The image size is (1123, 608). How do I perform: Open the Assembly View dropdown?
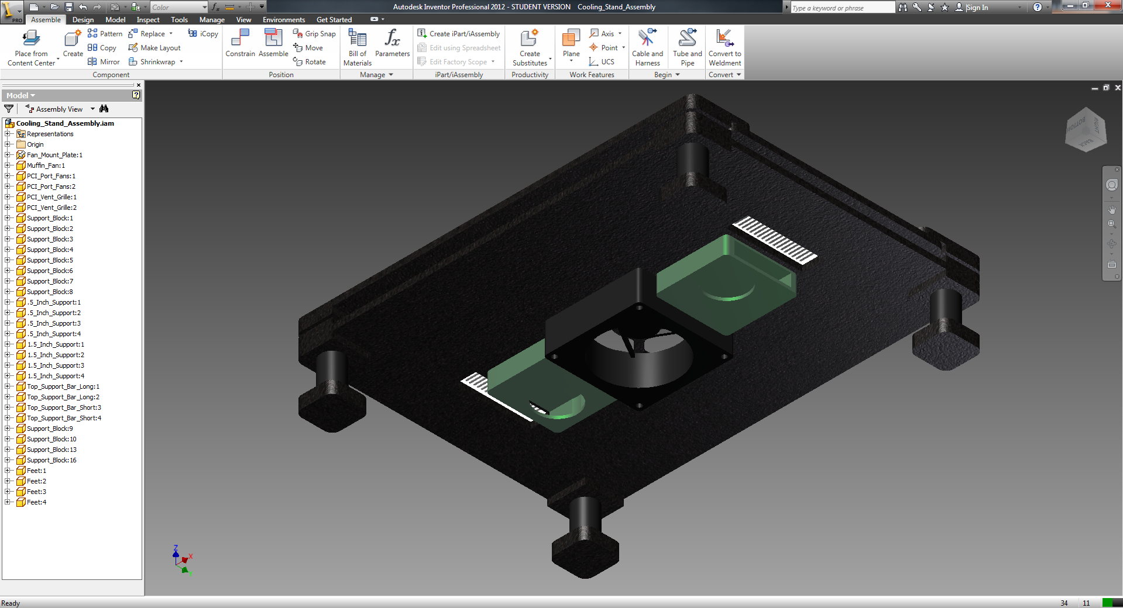(x=92, y=109)
